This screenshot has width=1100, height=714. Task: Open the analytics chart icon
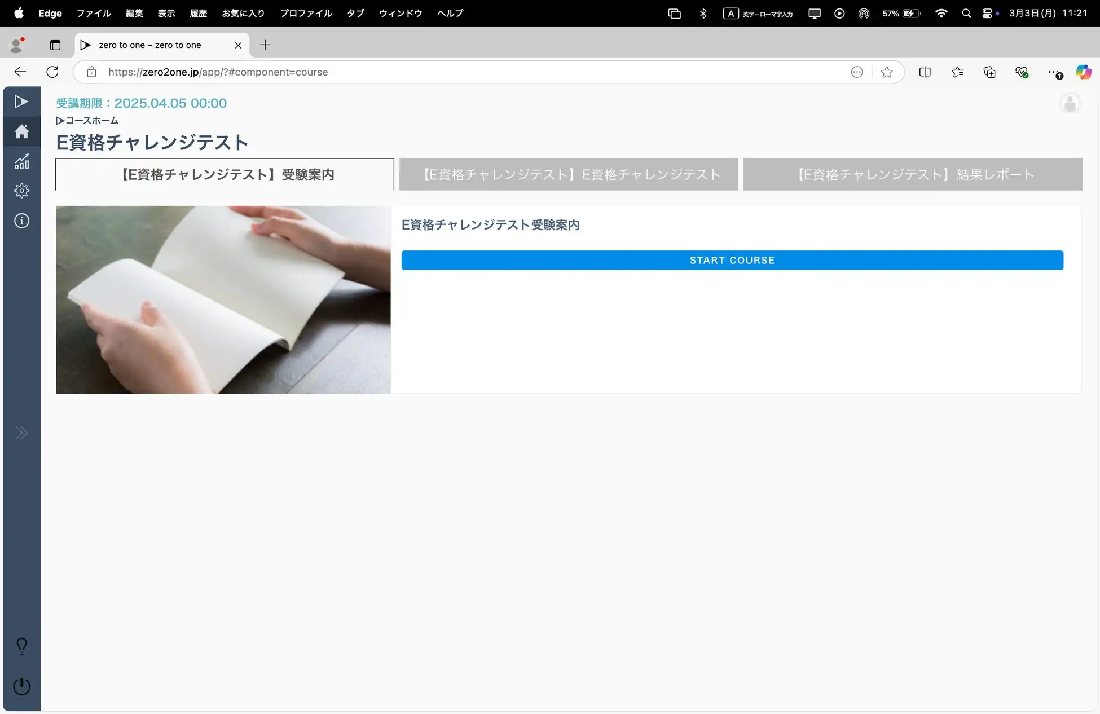point(20,161)
